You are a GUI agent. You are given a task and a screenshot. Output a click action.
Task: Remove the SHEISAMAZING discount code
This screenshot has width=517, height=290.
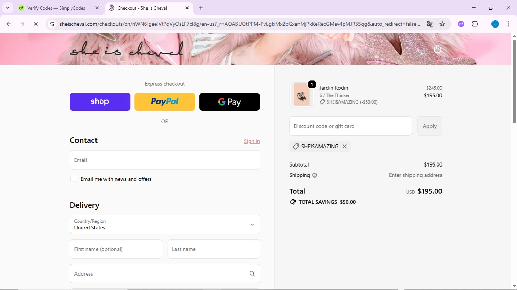(344, 147)
